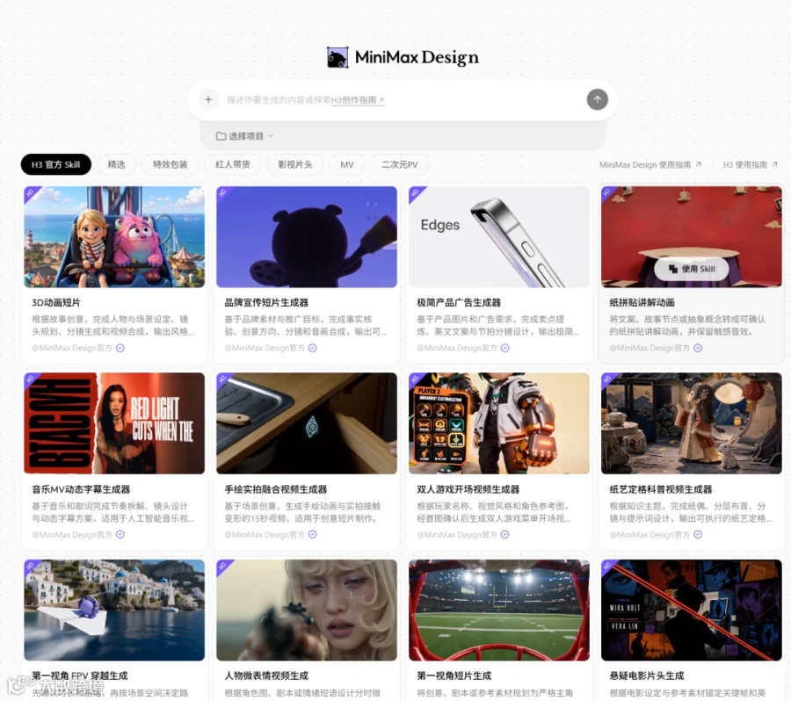Open the 人物微表情视频生成 thumbnail

pyautogui.click(x=307, y=611)
